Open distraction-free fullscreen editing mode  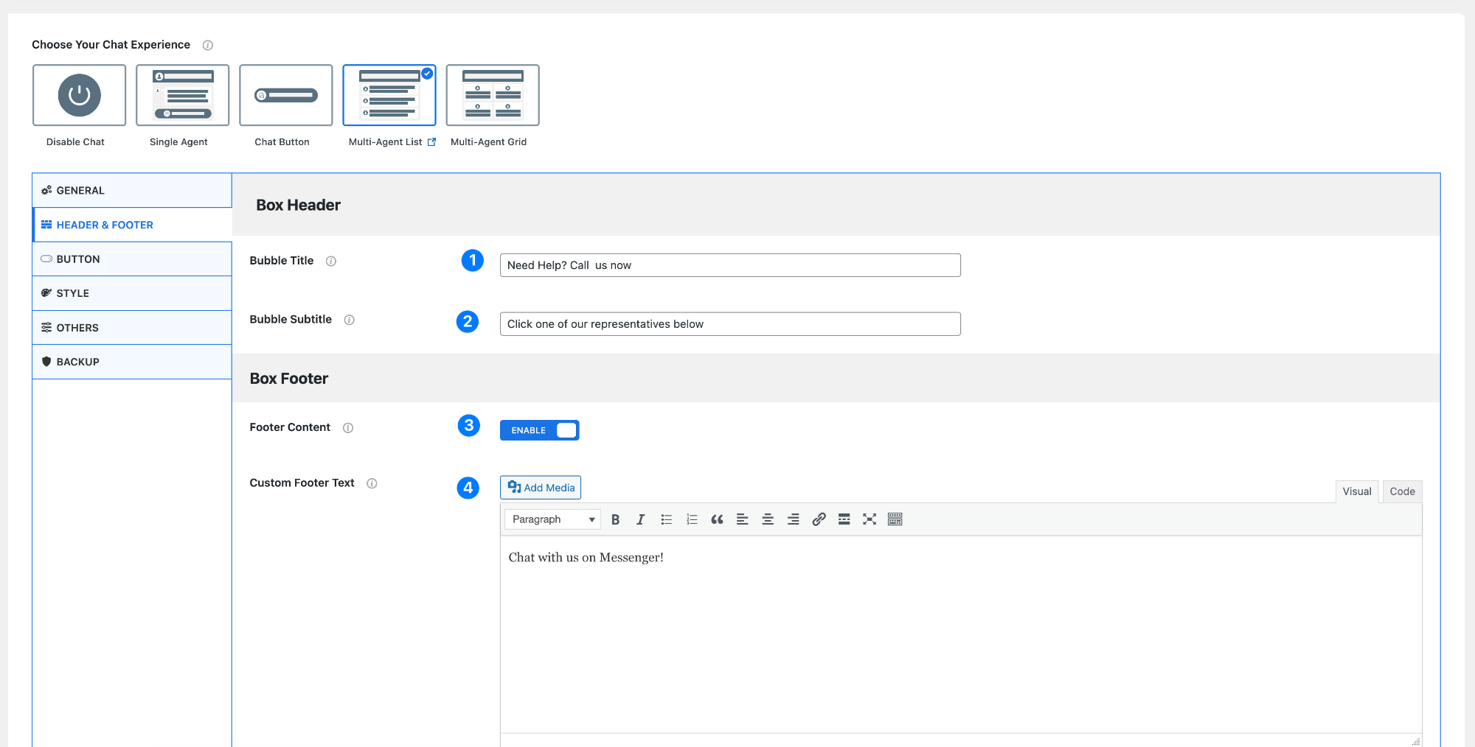869,519
